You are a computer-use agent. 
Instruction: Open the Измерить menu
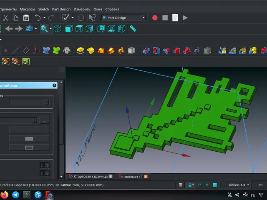82,9
